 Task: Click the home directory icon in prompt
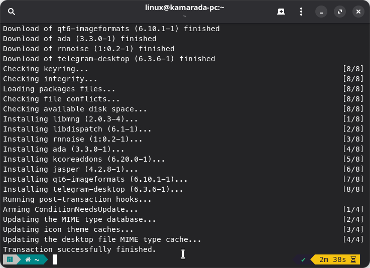tap(28, 259)
